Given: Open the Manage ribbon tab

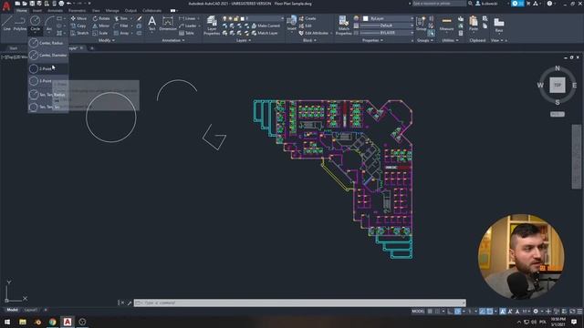Looking at the screenshot, I should [x=111, y=11].
